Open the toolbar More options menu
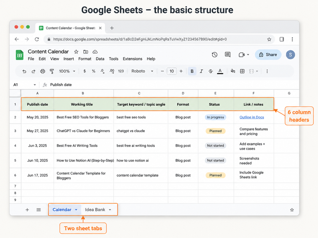The image size is (318, 238). (x=267, y=71)
